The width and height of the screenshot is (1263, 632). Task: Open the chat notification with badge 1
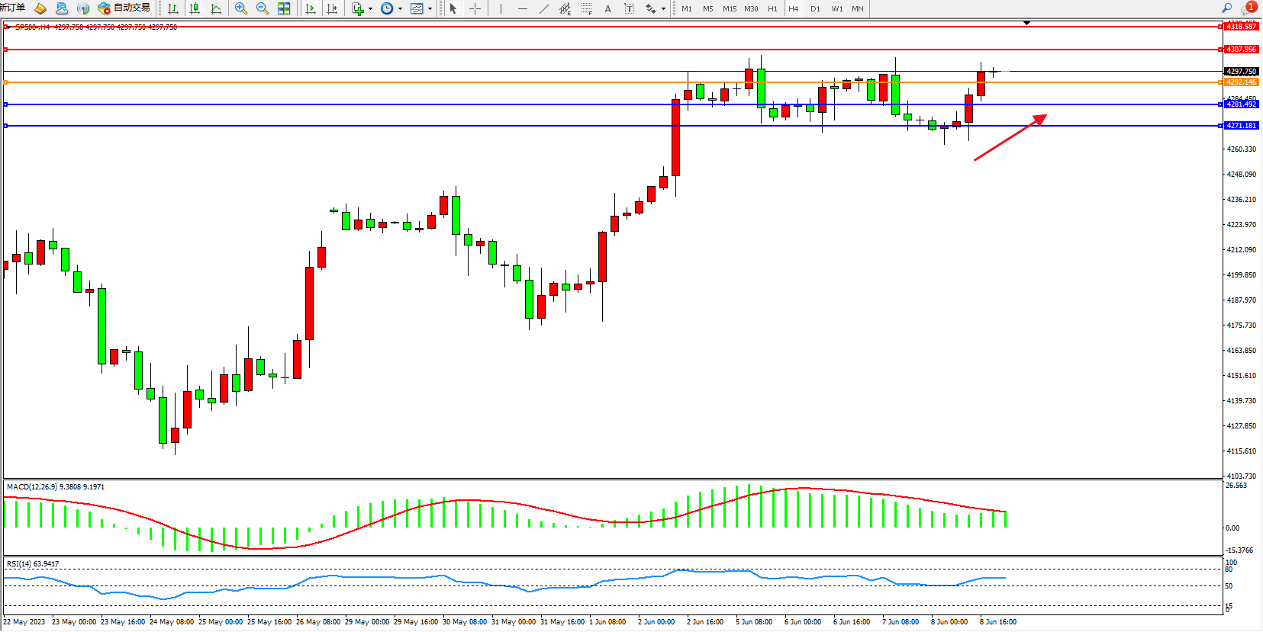(x=1249, y=8)
